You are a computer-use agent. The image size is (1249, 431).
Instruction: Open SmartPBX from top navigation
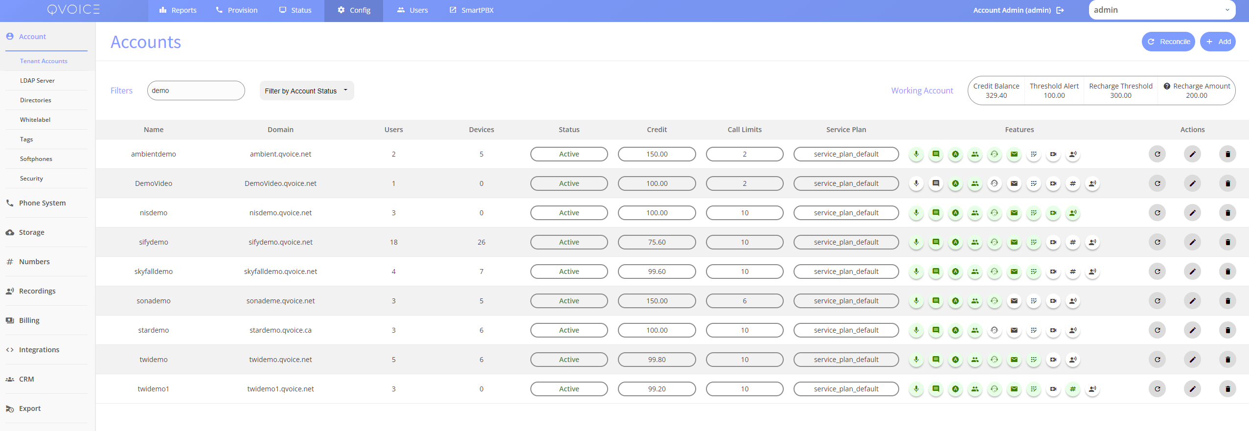click(472, 10)
